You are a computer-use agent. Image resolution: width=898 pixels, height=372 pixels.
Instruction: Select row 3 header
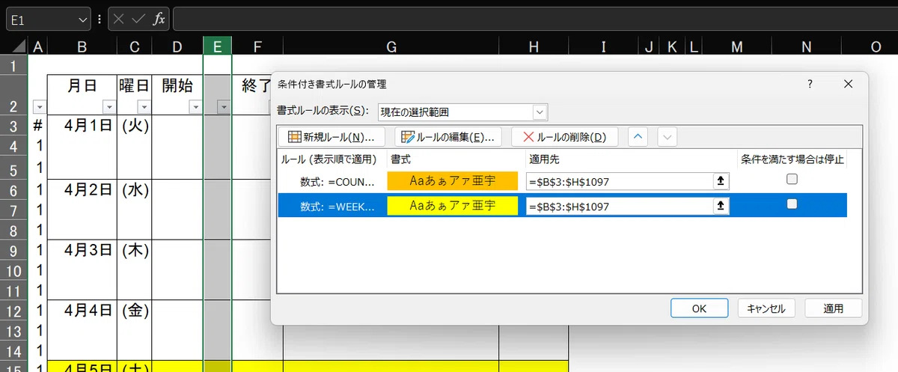pyautogui.click(x=13, y=125)
